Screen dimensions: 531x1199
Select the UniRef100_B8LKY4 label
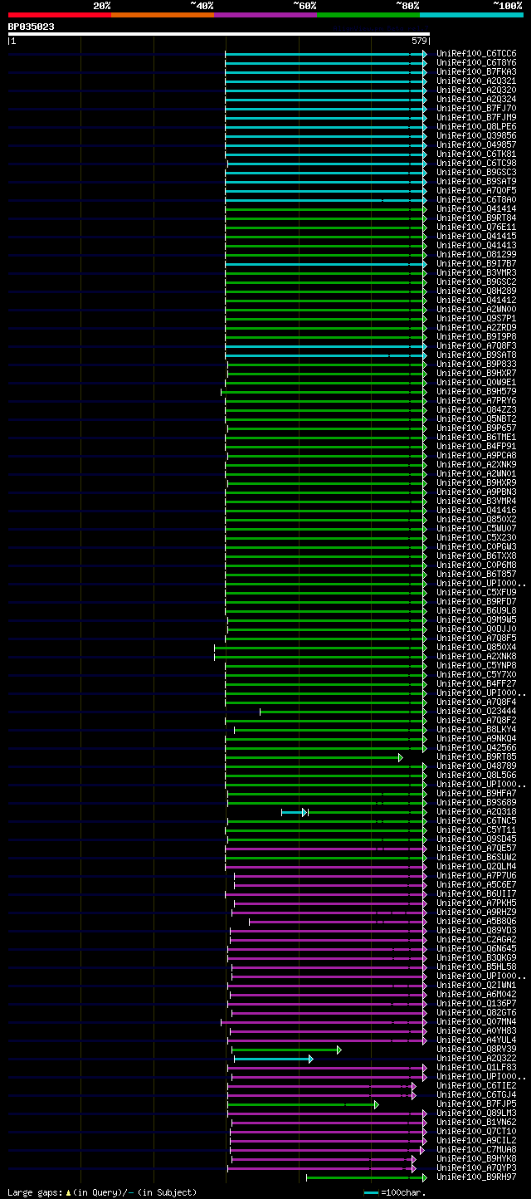475,730
